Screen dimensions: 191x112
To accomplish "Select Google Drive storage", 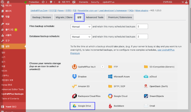I will tap(82, 106).
